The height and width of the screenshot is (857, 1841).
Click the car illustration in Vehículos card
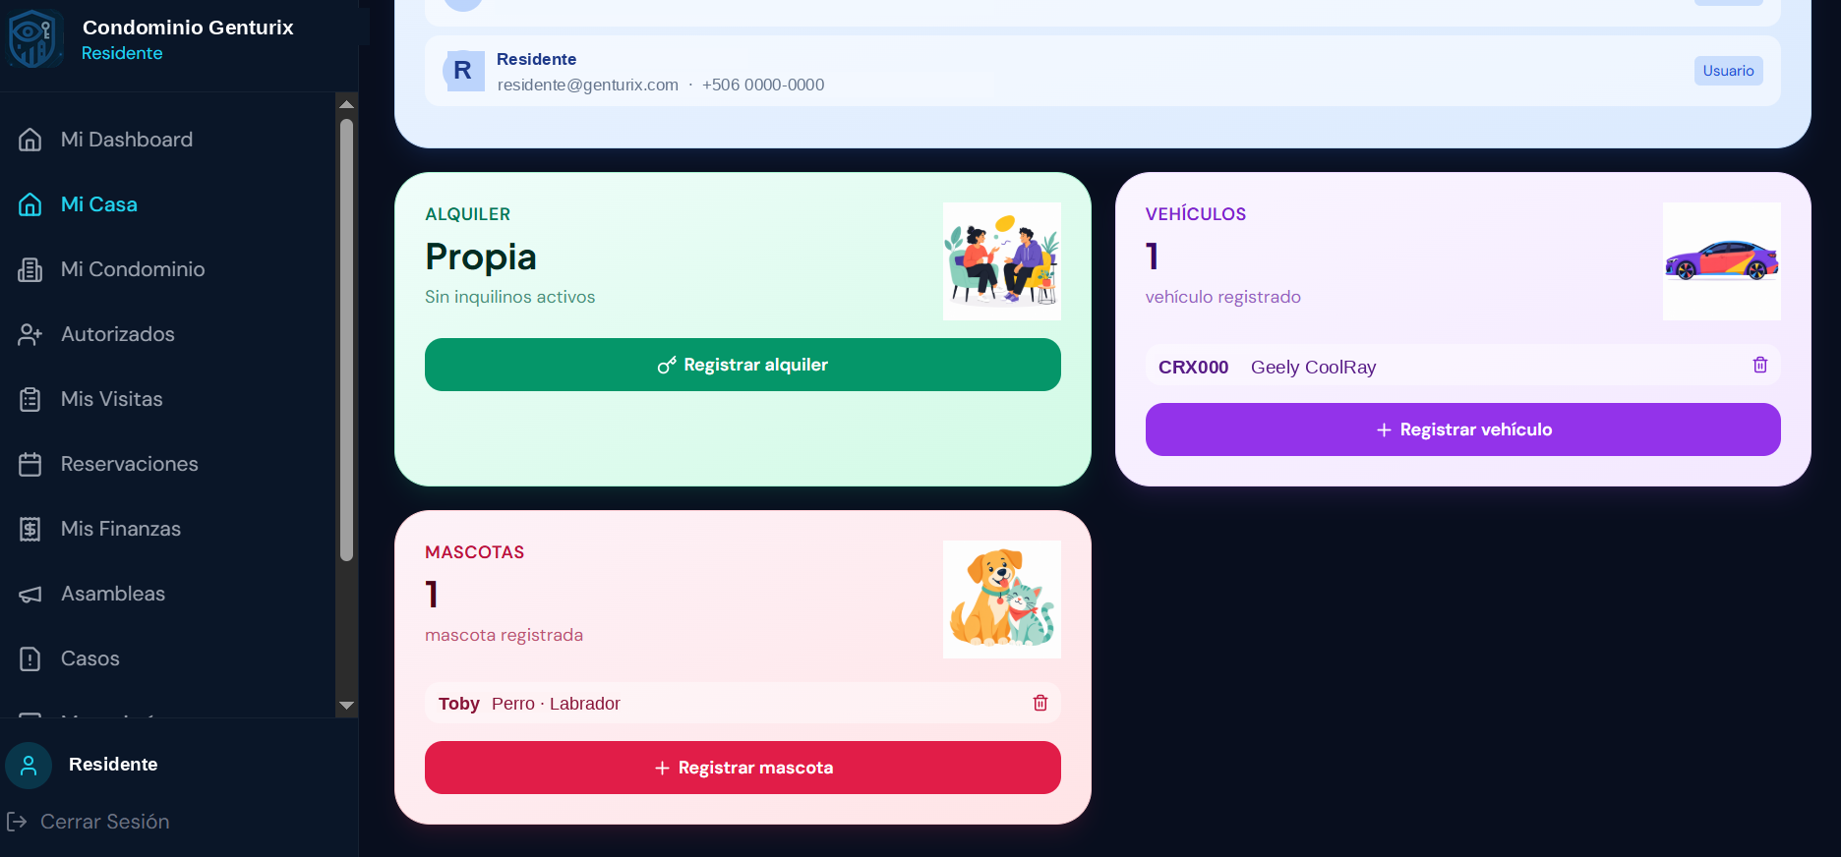click(1721, 261)
